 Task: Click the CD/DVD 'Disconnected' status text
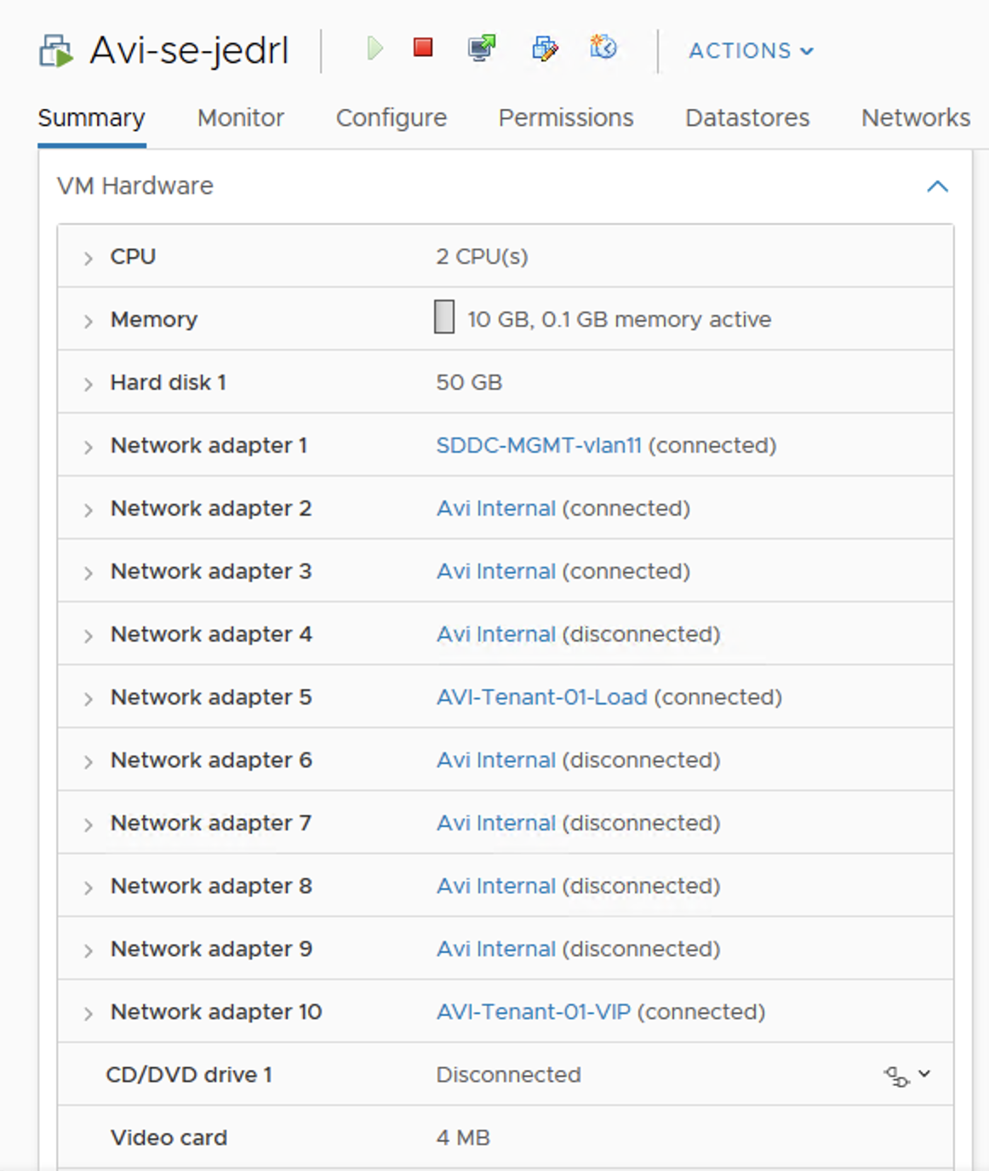[508, 1075]
